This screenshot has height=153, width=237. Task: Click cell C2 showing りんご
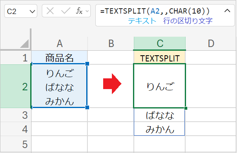(160, 86)
